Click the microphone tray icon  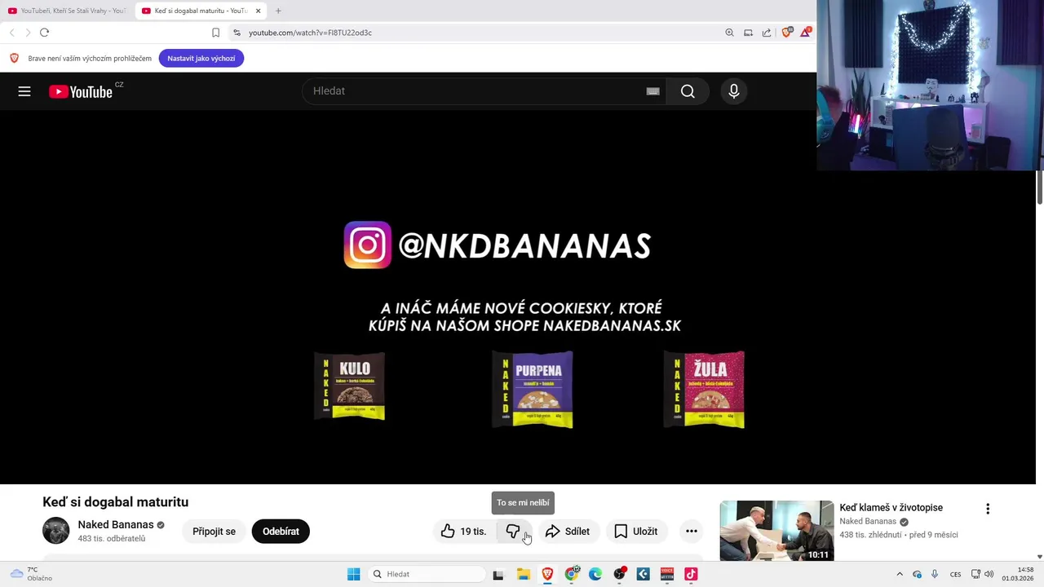coord(935,574)
